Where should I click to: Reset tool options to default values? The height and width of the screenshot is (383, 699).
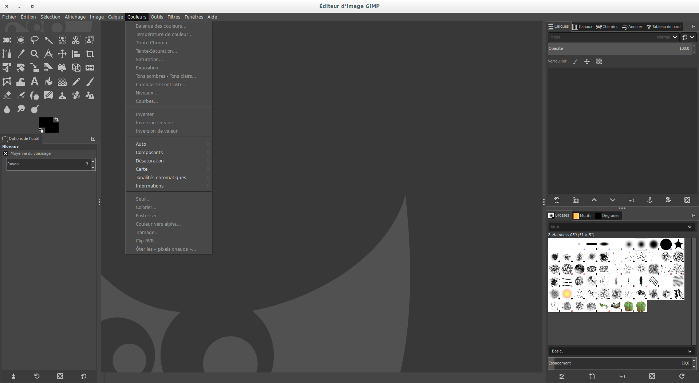click(84, 376)
